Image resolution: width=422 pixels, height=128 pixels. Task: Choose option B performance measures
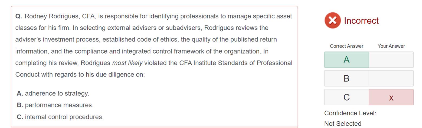[55, 105]
